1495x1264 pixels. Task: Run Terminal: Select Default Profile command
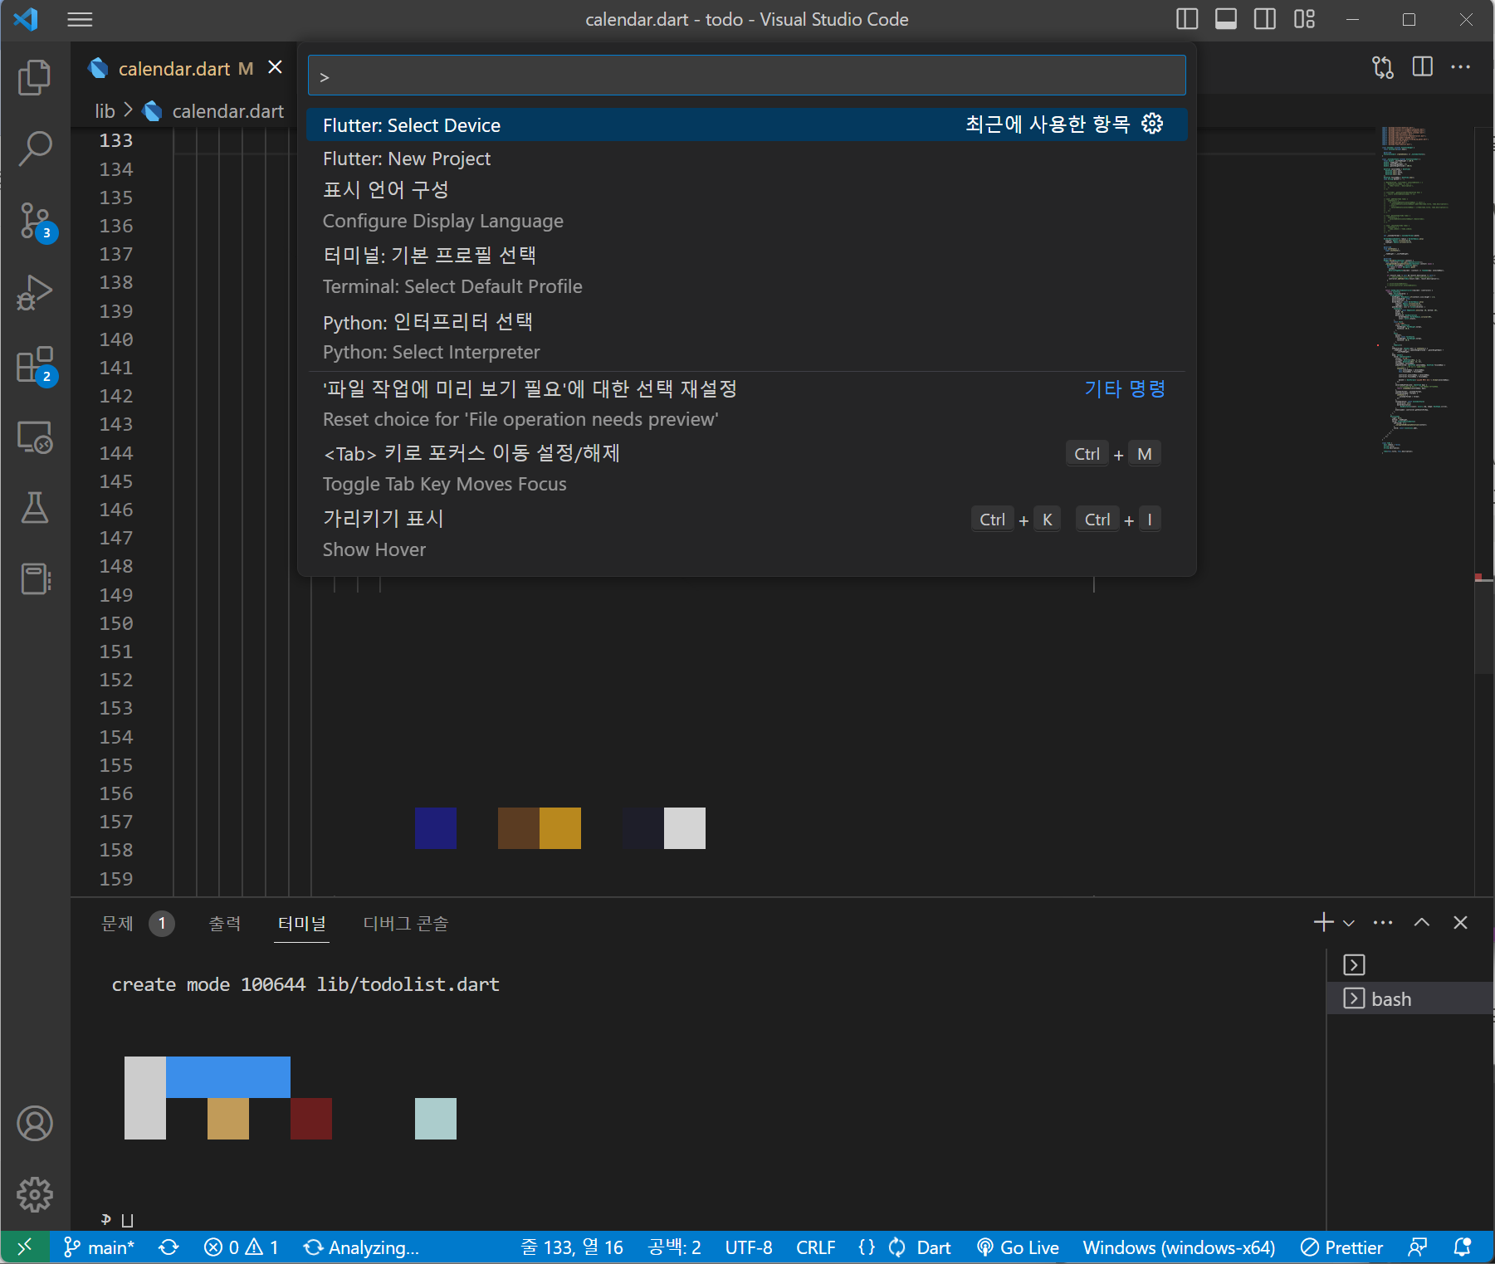tap(746, 271)
